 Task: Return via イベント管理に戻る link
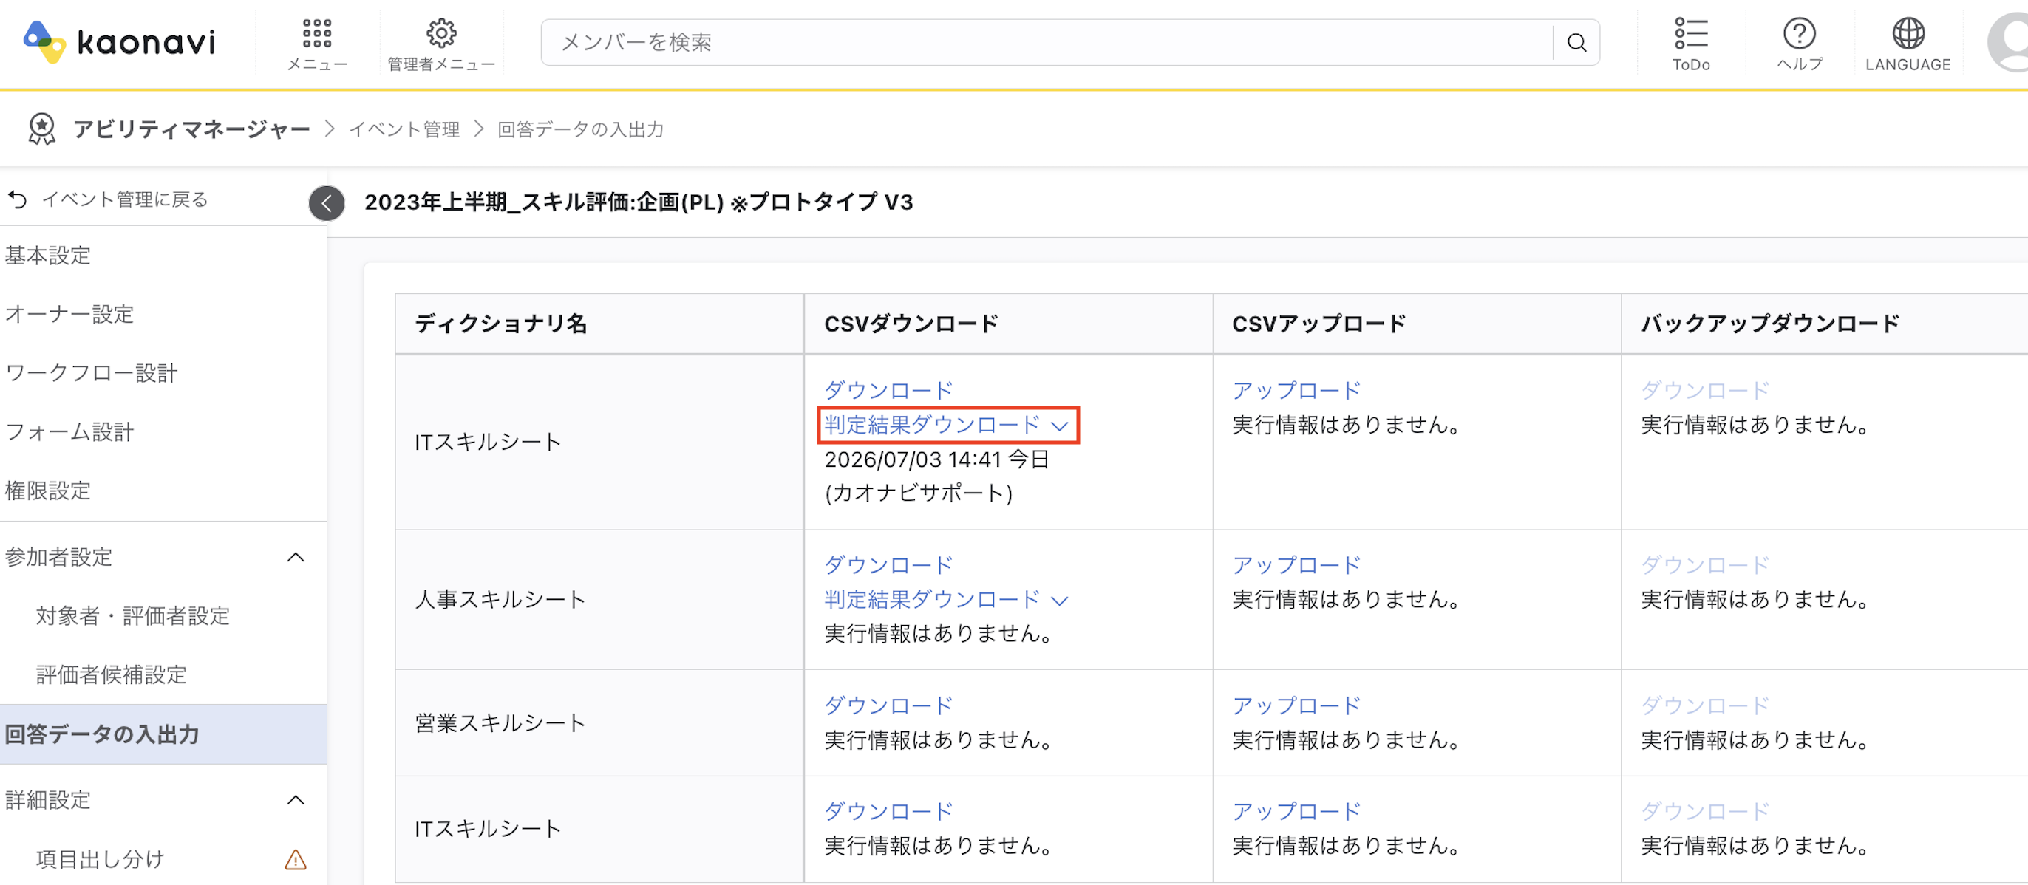[125, 199]
